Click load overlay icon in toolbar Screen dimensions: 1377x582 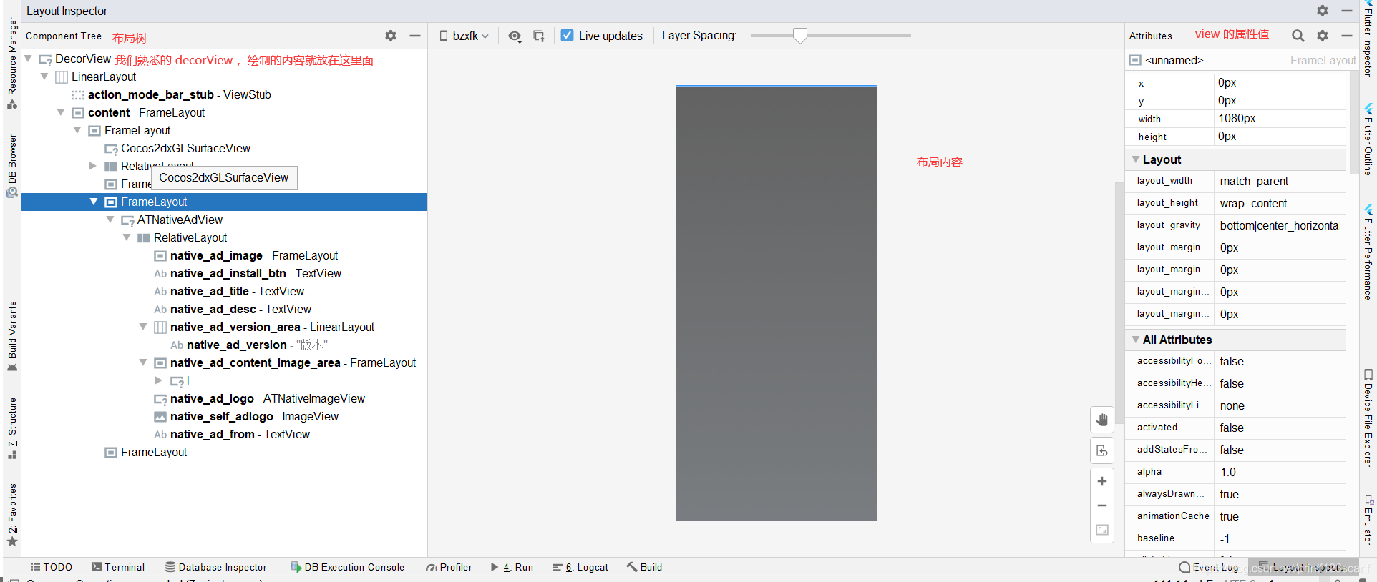(539, 36)
